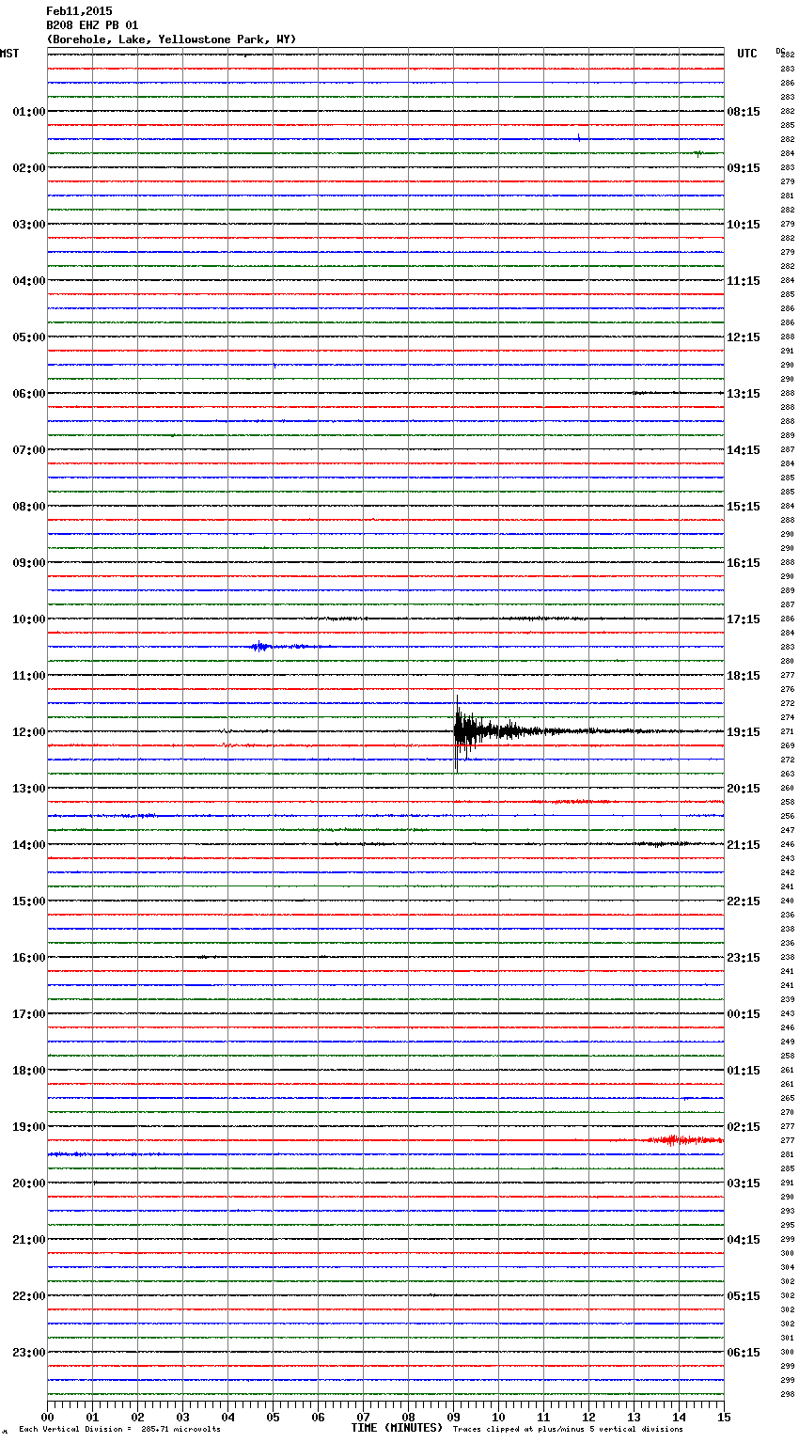Click minute axis tick label 09
Image resolution: width=799 pixels, height=1442 pixels.
click(x=453, y=1417)
